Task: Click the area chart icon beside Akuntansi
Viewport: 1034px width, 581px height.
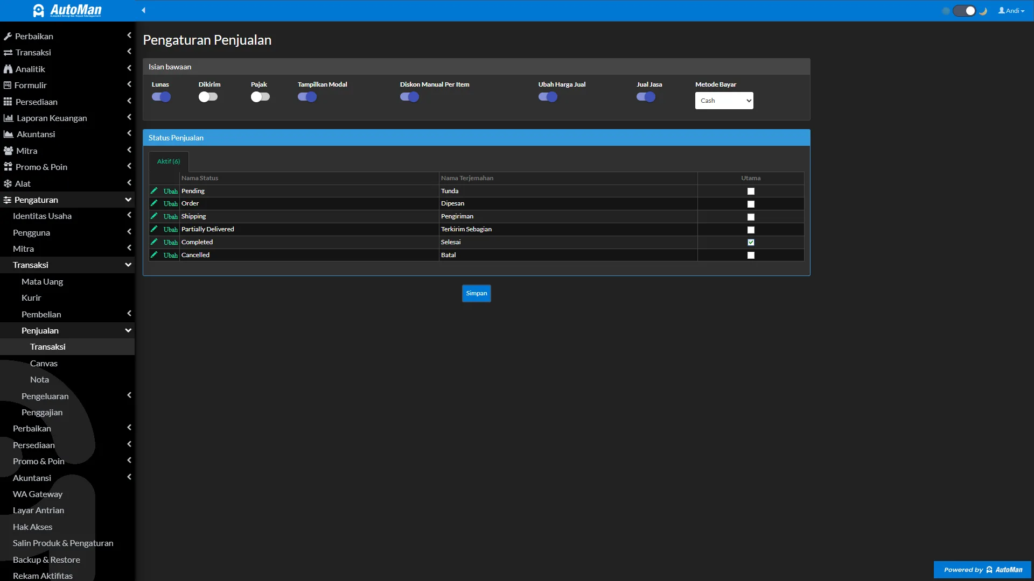Action: tap(8, 134)
